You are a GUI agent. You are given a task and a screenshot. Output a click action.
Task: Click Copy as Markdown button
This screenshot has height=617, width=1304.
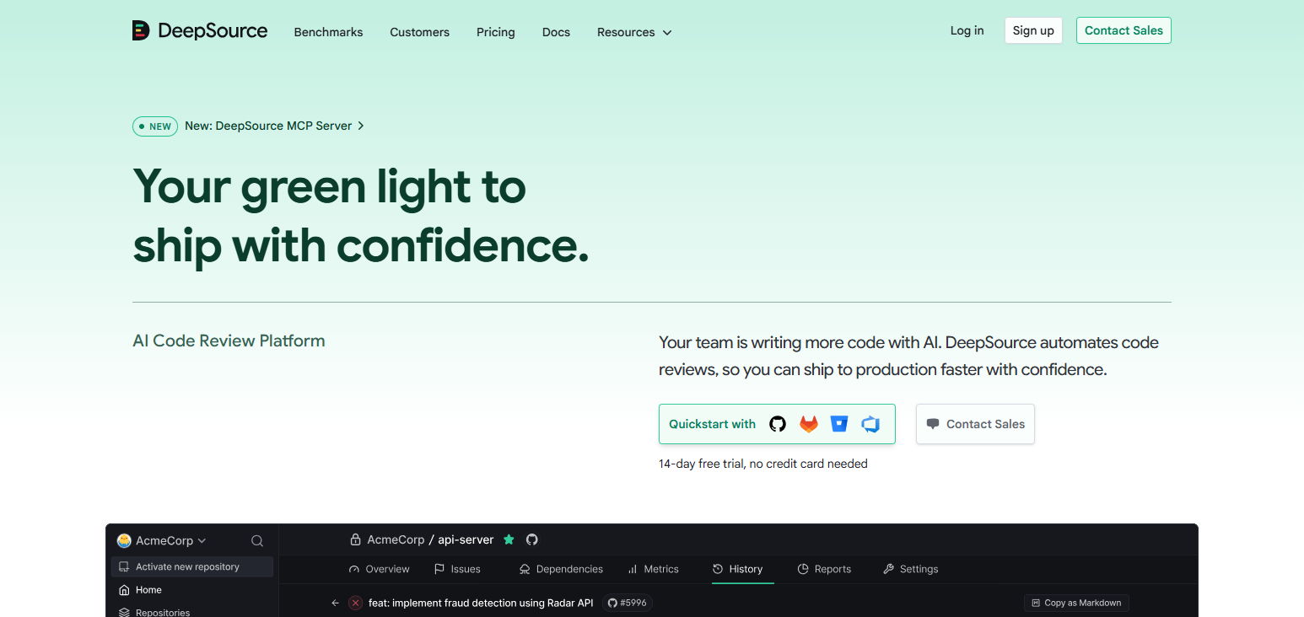1076,603
